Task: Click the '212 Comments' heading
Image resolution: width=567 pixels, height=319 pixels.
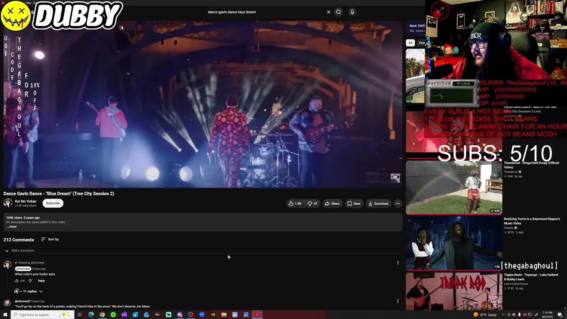Action: [x=19, y=240]
